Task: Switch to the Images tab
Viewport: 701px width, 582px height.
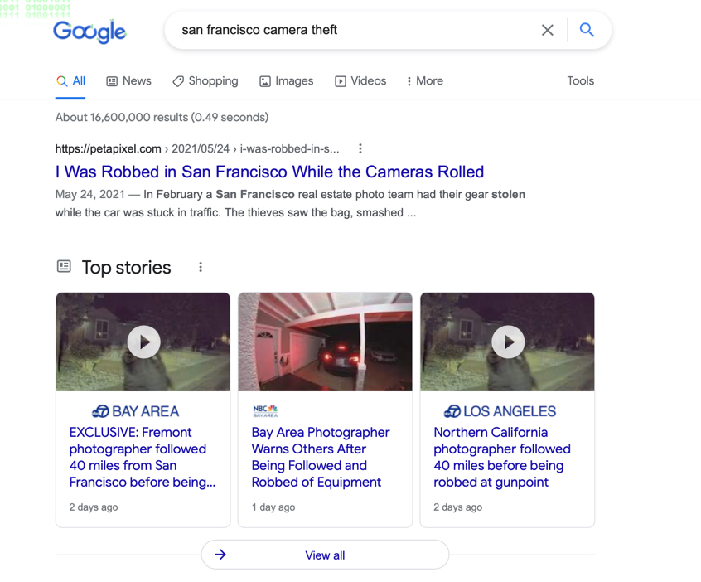Action: point(286,81)
